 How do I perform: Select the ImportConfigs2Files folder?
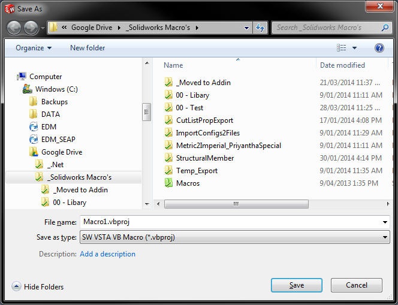[208, 133]
